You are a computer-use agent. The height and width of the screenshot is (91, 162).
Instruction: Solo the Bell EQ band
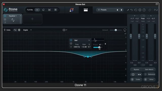click(x=71, y=43)
